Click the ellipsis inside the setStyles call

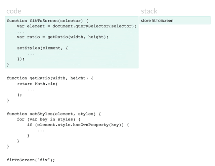point(31,54)
